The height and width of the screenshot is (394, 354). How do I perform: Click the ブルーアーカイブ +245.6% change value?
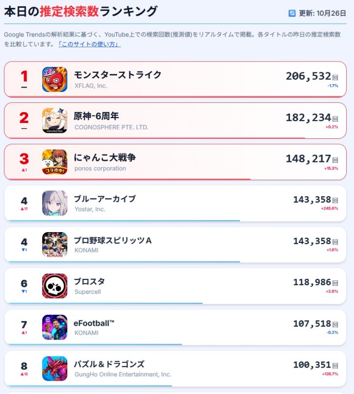click(329, 208)
